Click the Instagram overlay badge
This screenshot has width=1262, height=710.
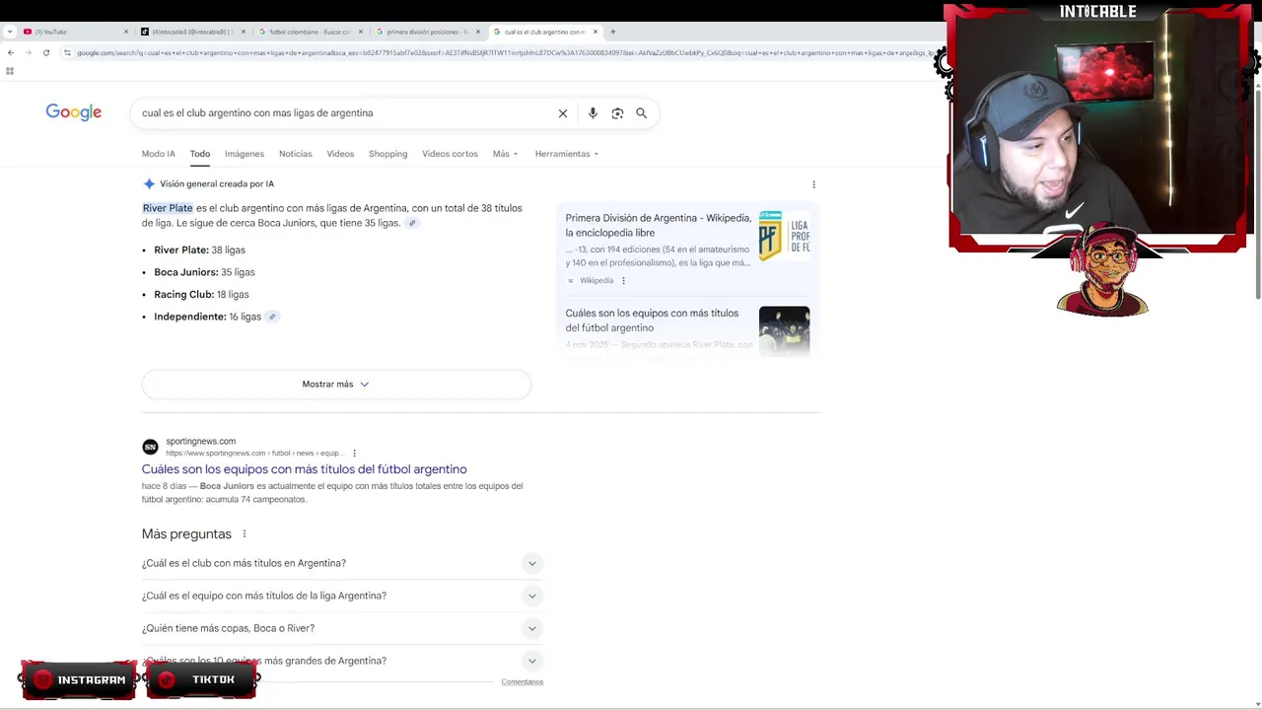[79, 679]
